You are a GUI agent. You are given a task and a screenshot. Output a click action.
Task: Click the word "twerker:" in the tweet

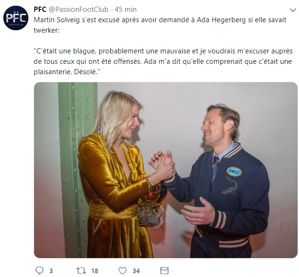(x=46, y=30)
